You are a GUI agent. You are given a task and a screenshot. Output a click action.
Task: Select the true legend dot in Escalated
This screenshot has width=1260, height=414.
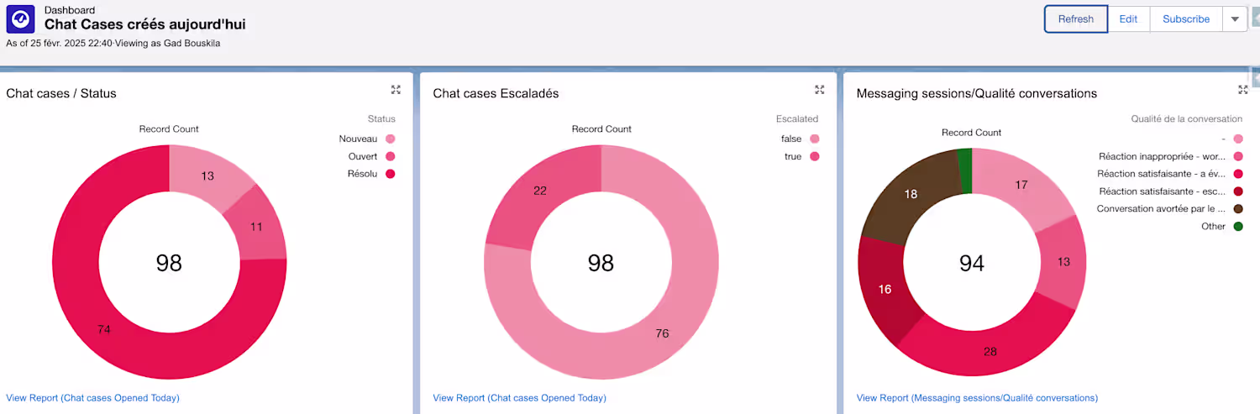click(x=814, y=156)
